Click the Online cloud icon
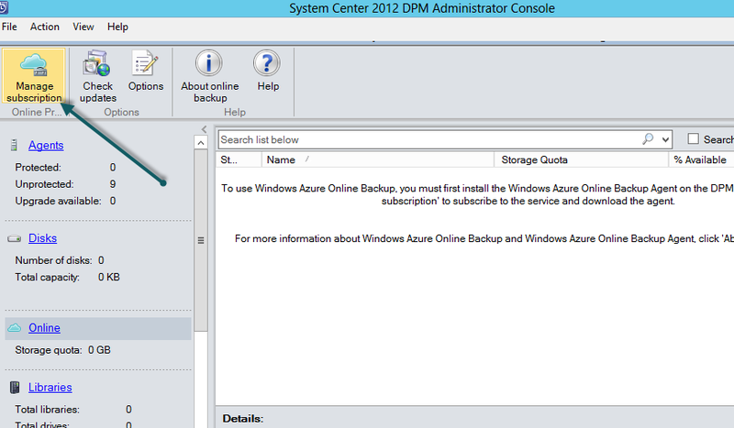Screen dimensions: 734x428 (15, 328)
